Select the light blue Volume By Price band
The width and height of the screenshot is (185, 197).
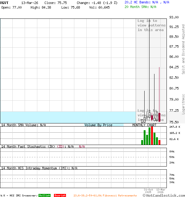(x=62, y=117)
